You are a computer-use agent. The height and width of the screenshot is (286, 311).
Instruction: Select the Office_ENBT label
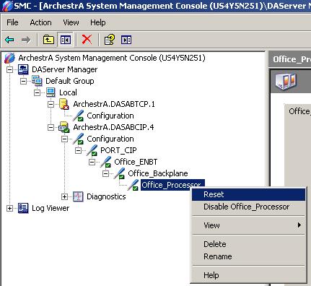click(x=136, y=162)
